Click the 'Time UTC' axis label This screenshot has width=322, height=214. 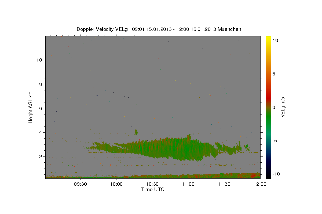point(153,189)
